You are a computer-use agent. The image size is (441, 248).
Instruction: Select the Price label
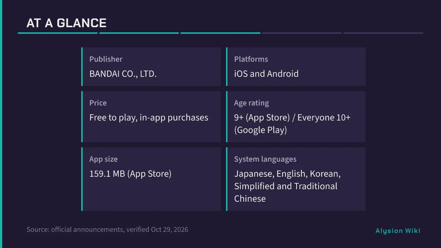pos(98,103)
